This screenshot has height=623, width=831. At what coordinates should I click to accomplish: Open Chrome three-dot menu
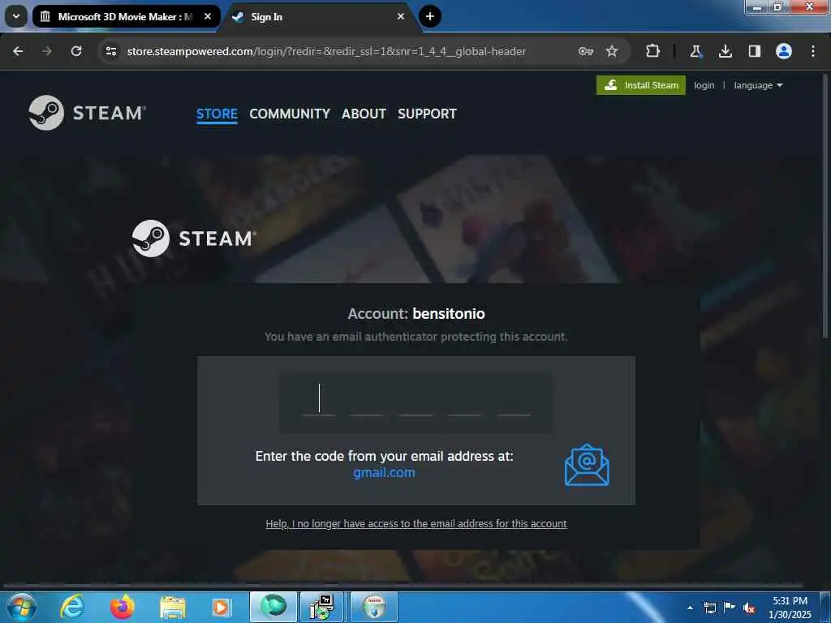[813, 51]
